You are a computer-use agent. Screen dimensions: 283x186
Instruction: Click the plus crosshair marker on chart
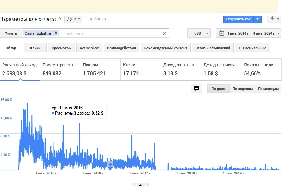[110, 164]
